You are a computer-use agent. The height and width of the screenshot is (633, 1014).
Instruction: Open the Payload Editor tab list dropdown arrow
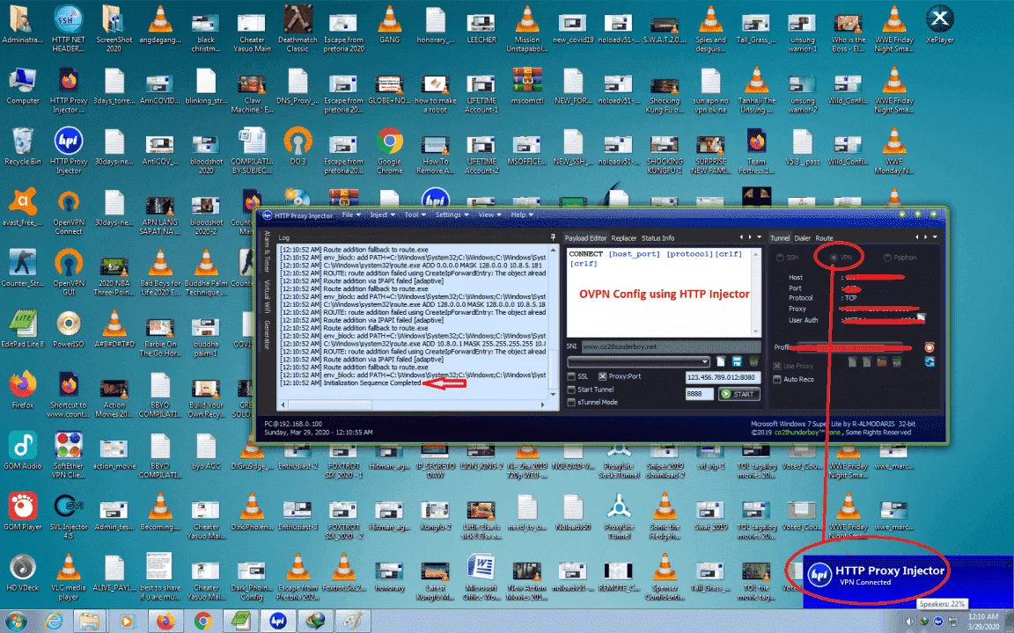[760, 237]
